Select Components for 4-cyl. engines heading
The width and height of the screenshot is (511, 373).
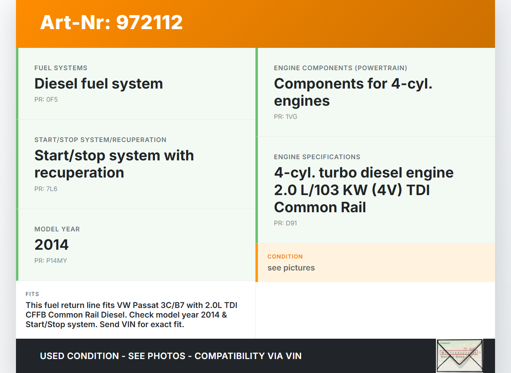click(353, 92)
